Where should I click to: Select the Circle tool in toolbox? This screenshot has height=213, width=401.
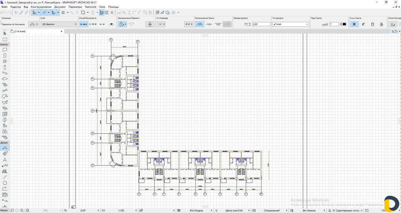pos(5,183)
